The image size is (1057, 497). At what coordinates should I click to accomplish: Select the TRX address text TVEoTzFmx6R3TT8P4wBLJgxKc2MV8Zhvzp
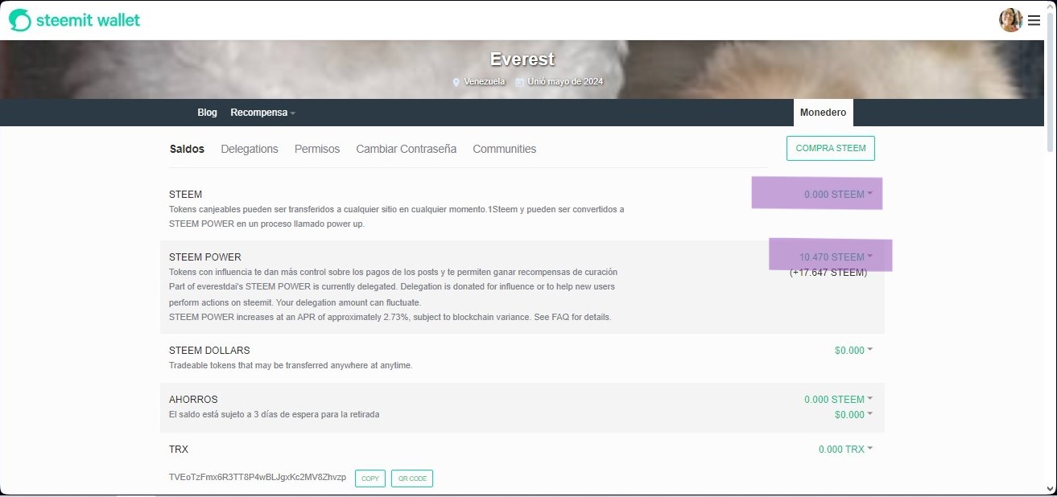tap(258, 477)
